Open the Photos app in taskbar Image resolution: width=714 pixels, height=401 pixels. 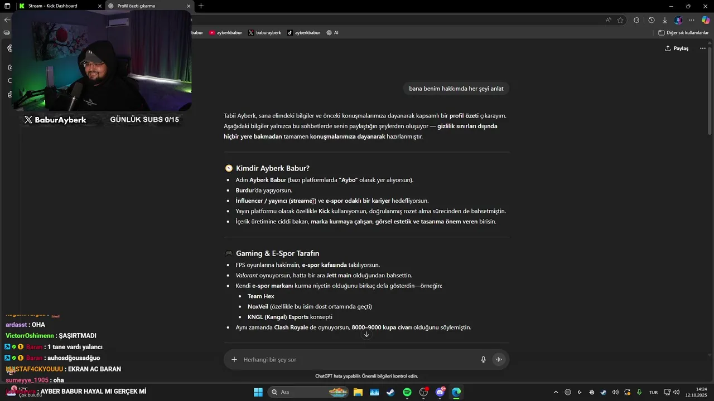(374, 392)
